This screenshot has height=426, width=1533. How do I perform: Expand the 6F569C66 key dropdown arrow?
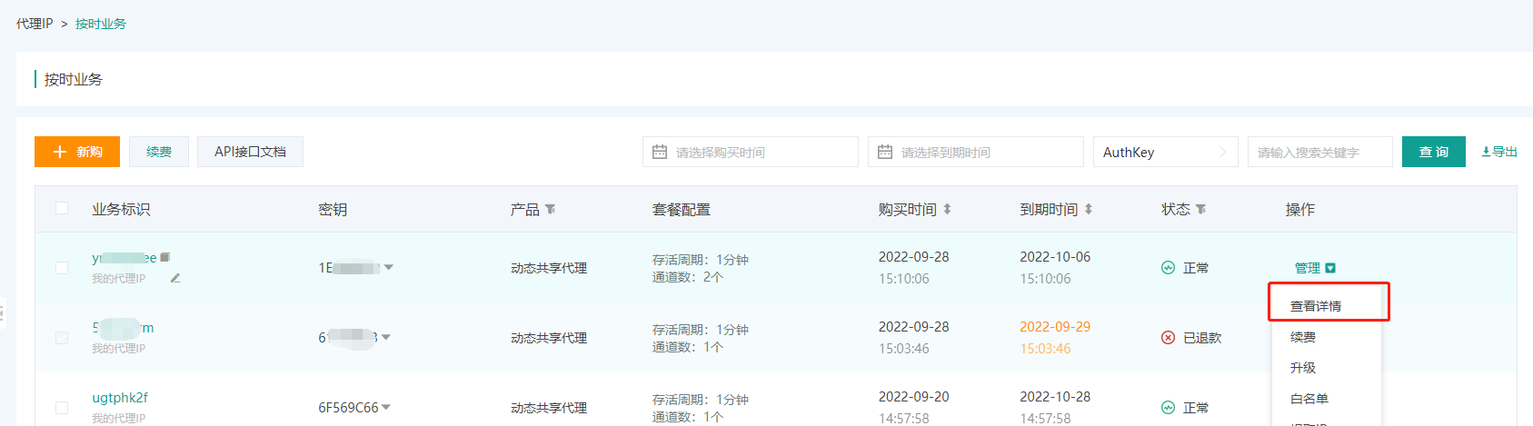click(386, 408)
